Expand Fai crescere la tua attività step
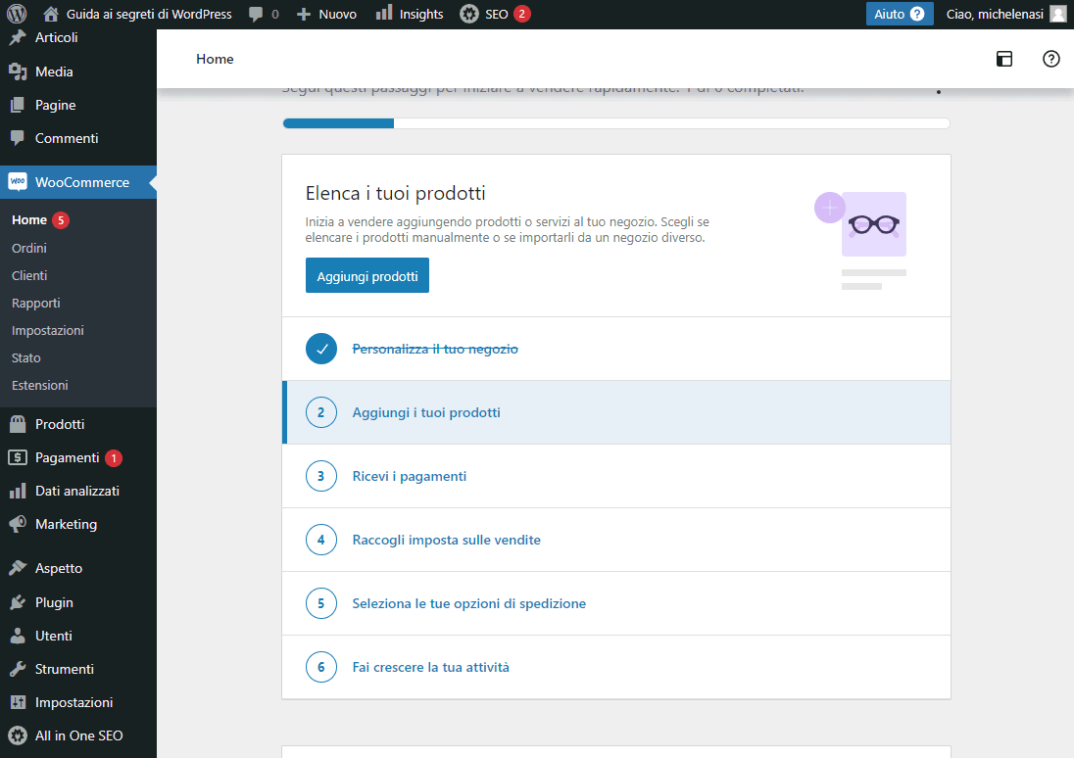Viewport: 1074px width, 758px height. click(616, 667)
